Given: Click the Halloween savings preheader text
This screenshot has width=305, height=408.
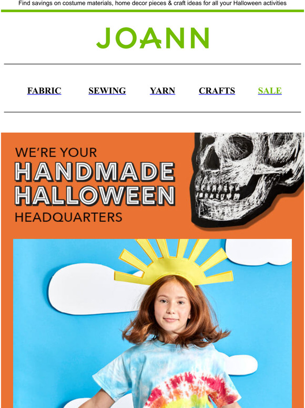Looking at the screenshot, I should (x=152, y=3).
